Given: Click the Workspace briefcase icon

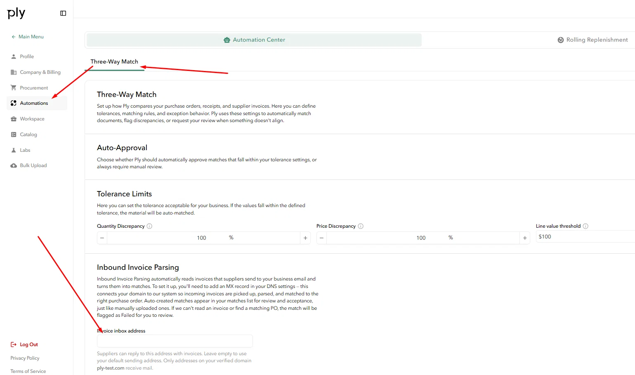Looking at the screenshot, I should click(14, 119).
